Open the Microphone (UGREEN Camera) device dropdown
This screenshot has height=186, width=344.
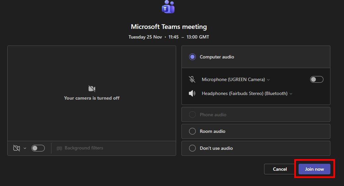point(236,80)
